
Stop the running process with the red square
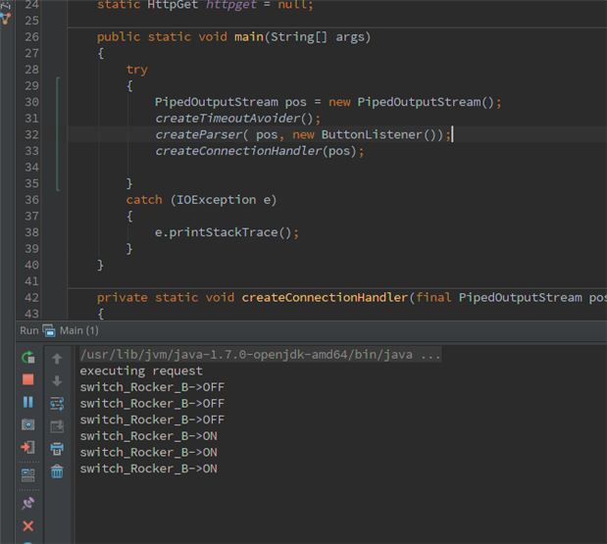[27, 380]
